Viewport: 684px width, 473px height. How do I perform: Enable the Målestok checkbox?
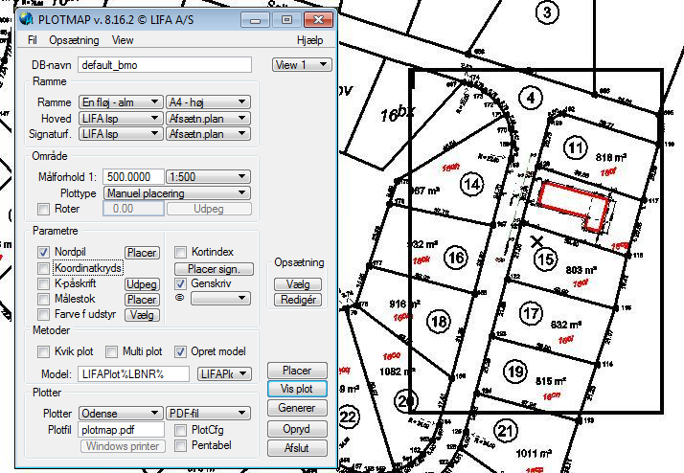pos(43,299)
